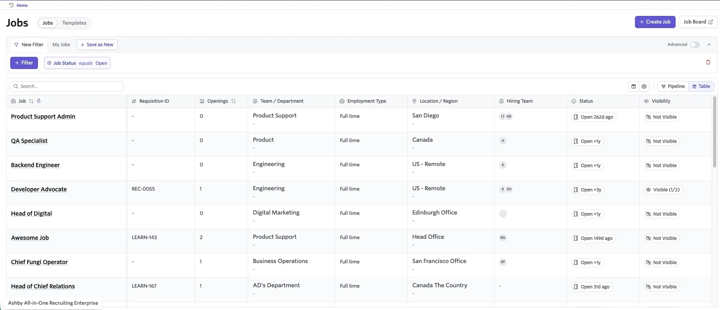Delete the filter with the red trash icon
The width and height of the screenshot is (720, 310).
tap(708, 62)
